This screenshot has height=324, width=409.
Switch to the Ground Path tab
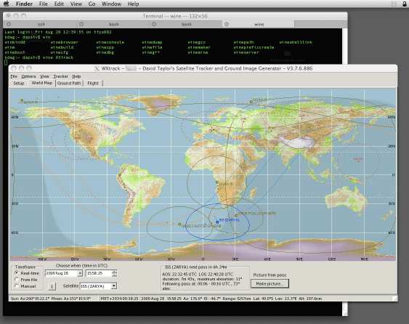click(69, 84)
